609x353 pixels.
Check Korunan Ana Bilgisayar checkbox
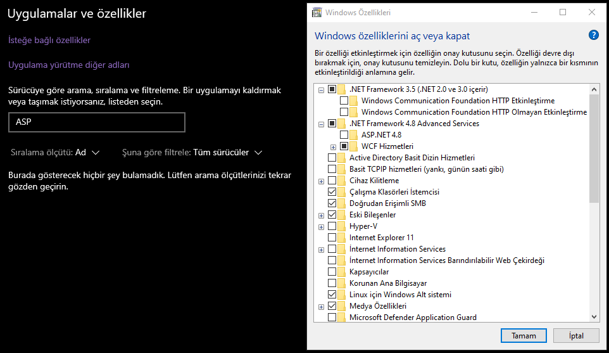point(332,283)
